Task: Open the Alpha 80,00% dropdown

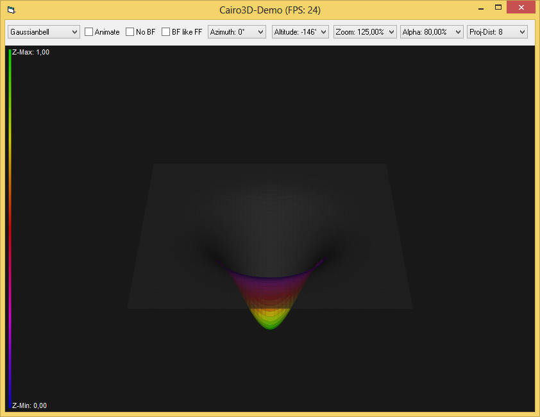Action: tap(431, 31)
